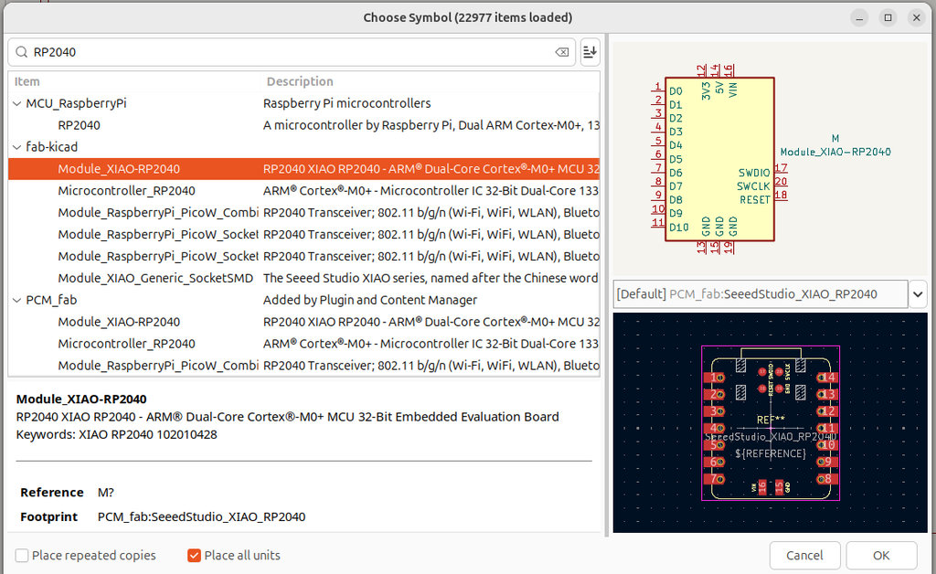This screenshot has height=574, width=936.
Task: Clear the RP2040 search text
Action: [562, 52]
